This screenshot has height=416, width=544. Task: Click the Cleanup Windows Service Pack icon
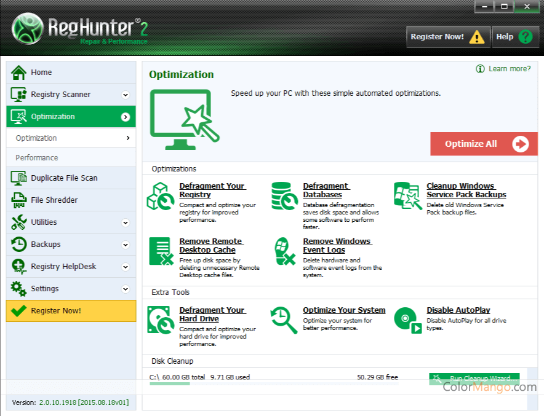click(407, 195)
